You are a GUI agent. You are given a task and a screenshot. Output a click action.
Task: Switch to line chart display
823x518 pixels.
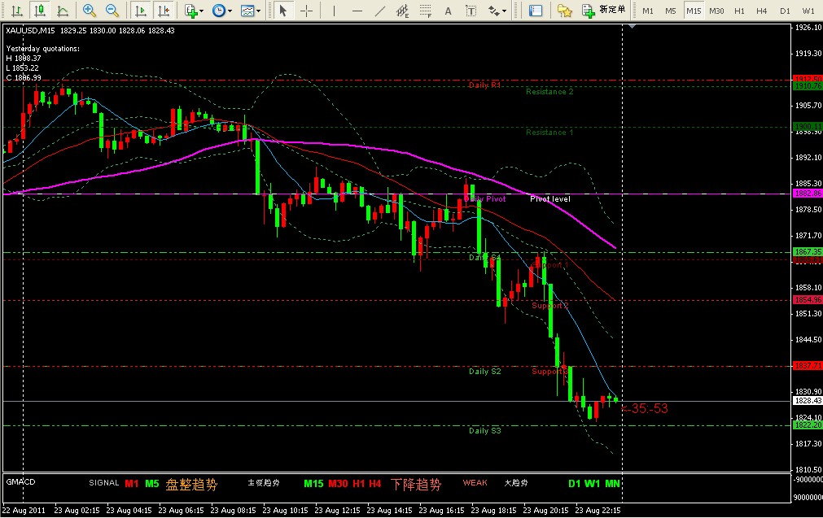click(x=63, y=11)
